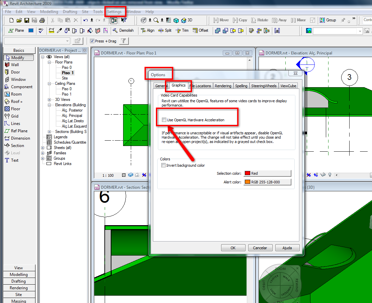Click the Open folder icon
The width and height of the screenshot is (372, 303).
(19, 20)
